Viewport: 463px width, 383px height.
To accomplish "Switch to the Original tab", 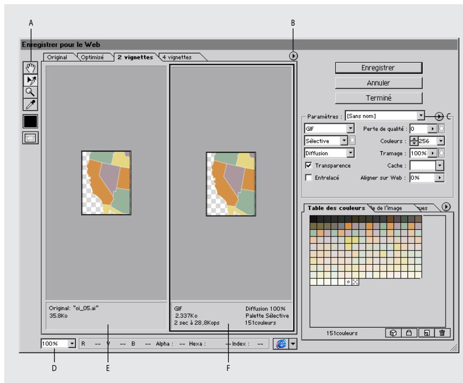I will [57, 57].
